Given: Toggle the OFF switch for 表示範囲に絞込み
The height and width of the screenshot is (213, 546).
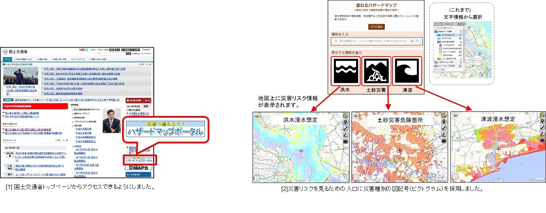Looking at the screenshot, I should (x=437, y=28).
